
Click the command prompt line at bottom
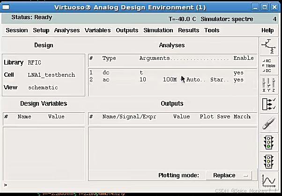pyautogui.click(x=129, y=185)
